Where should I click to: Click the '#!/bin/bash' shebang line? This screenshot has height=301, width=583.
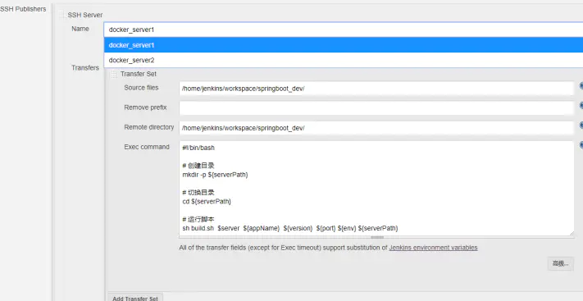198,148
